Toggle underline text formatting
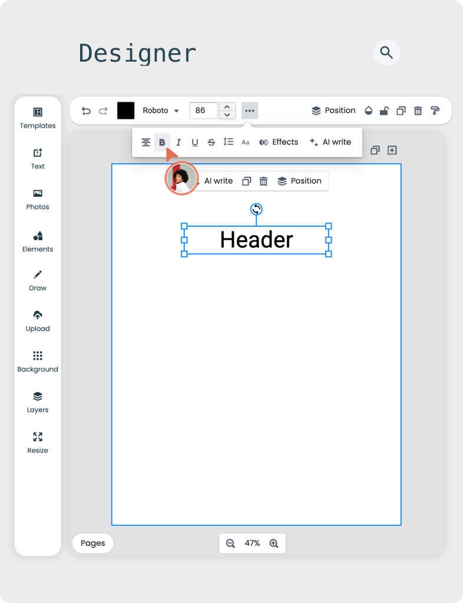The image size is (463, 603). tap(195, 143)
